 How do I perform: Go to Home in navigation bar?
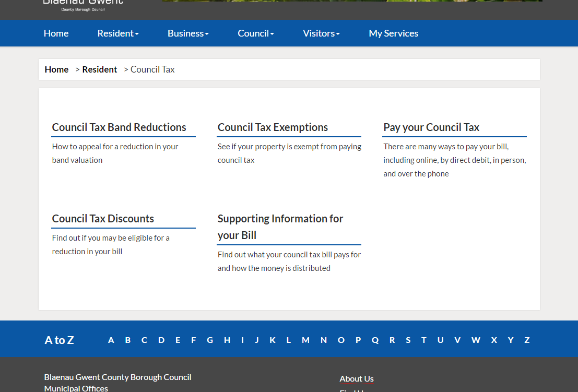(56, 33)
